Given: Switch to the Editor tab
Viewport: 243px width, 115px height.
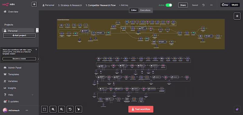Looking at the screenshot, I should point(134,10).
